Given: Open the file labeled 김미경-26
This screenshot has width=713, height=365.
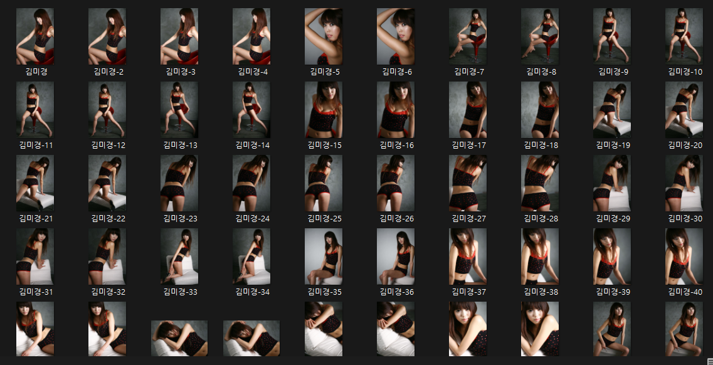Looking at the screenshot, I should point(396,181).
